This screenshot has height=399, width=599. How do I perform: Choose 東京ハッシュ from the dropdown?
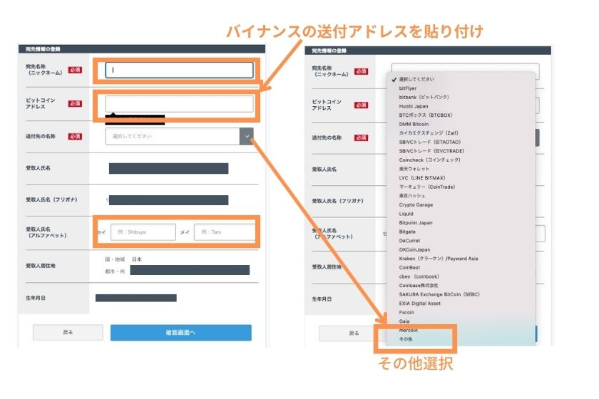coord(412,196)
